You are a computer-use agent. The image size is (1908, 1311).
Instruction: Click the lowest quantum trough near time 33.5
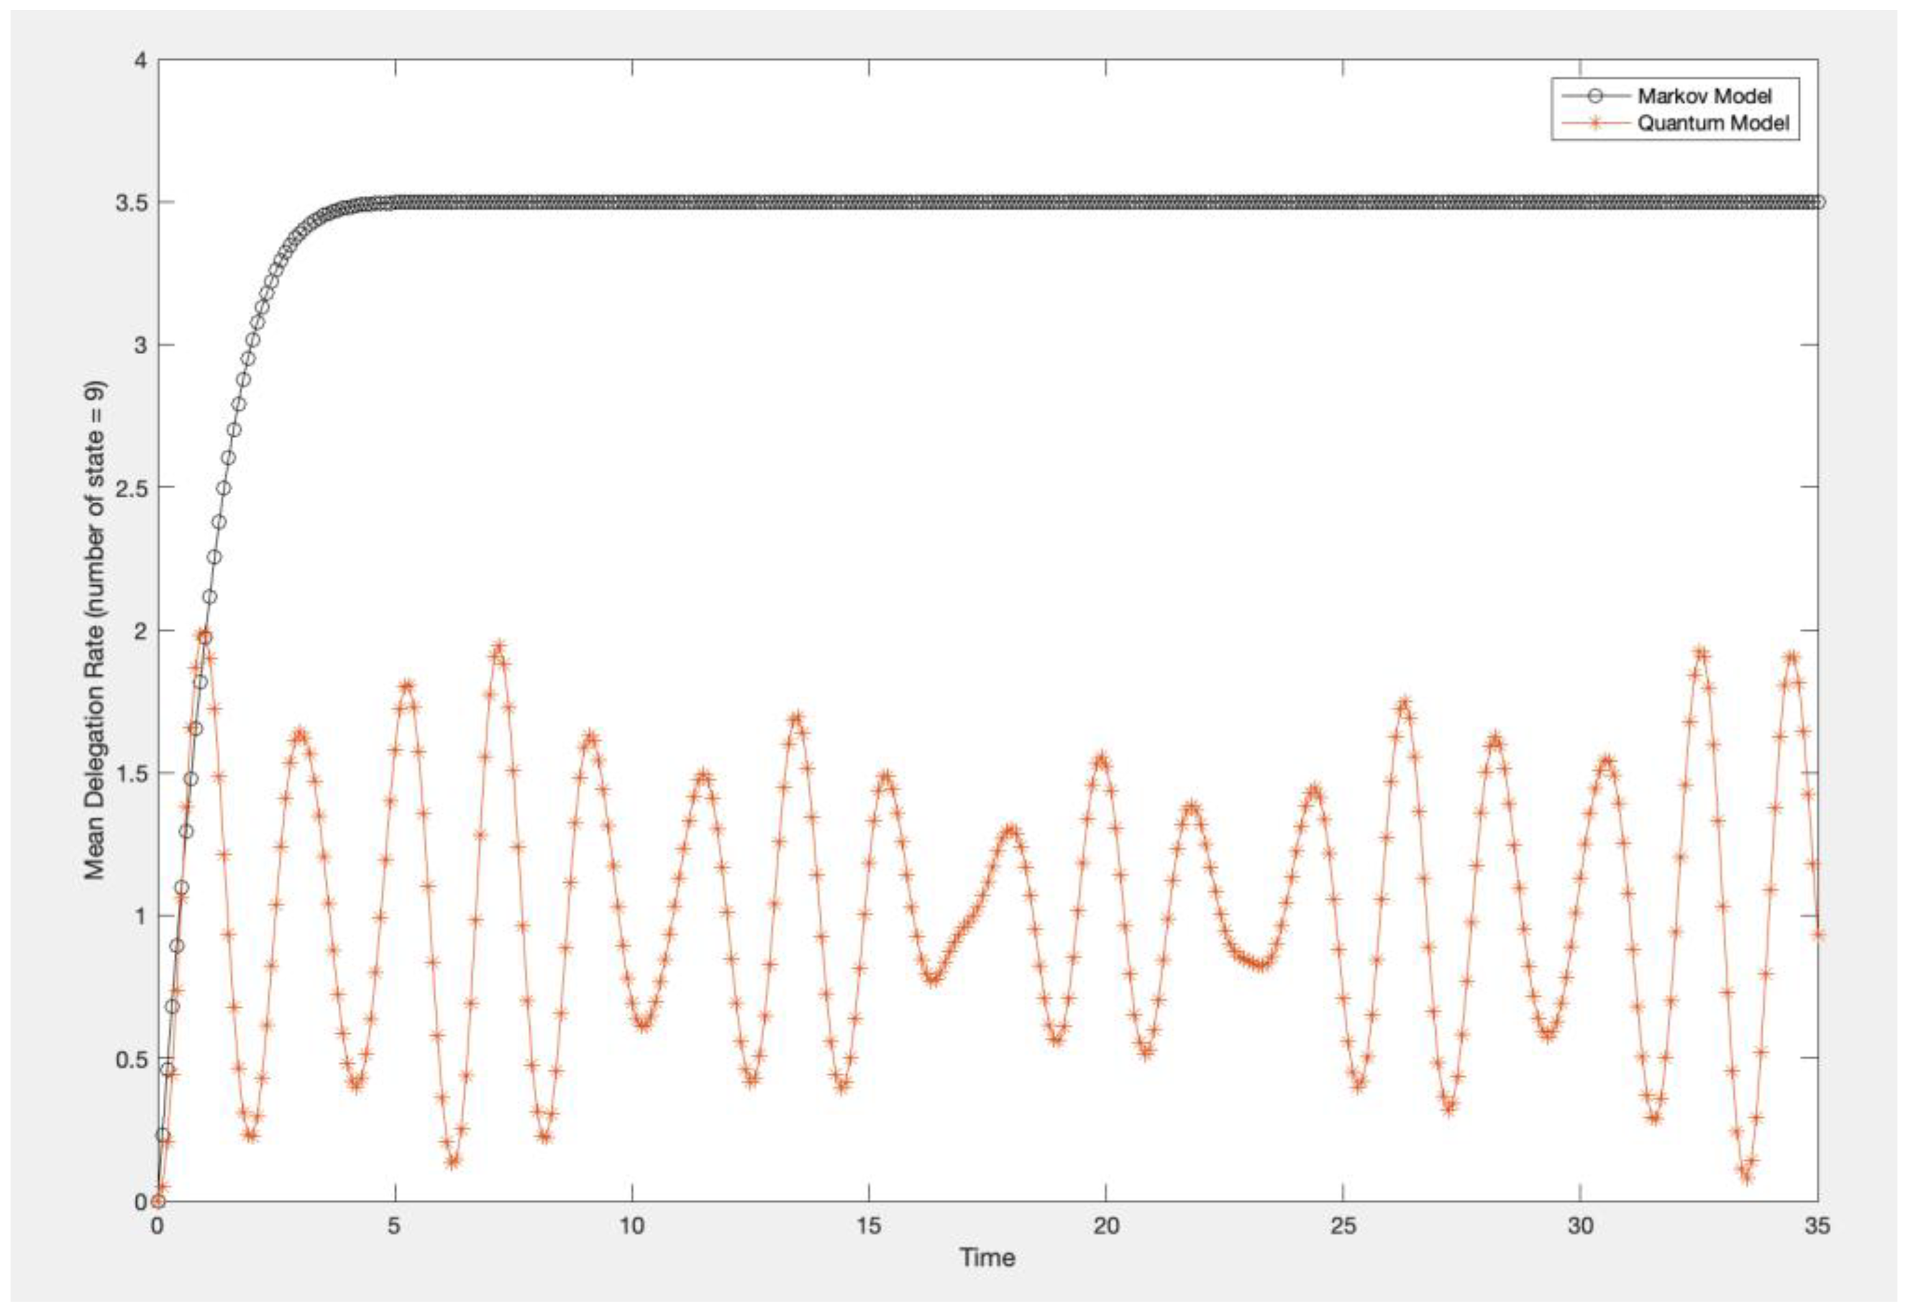pos(1747,1176)
